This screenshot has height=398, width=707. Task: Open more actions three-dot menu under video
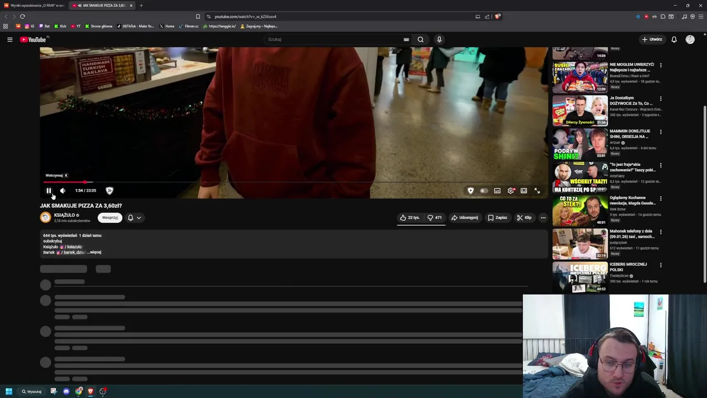pyautogui.click(x=543, y=218)
